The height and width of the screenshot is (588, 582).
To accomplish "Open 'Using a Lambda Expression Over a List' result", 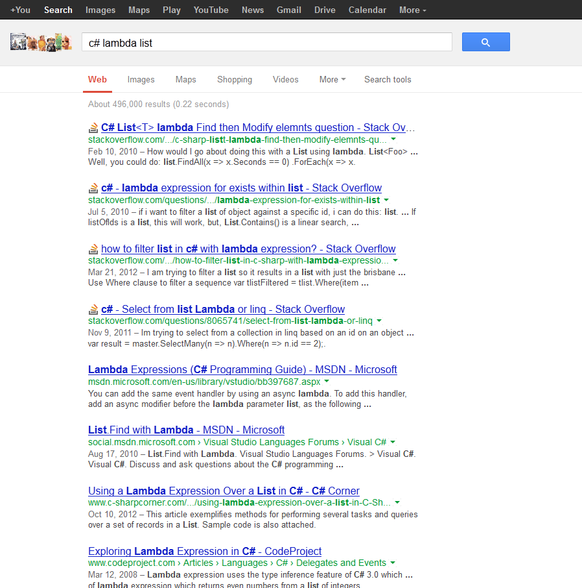I will point(224,491).
